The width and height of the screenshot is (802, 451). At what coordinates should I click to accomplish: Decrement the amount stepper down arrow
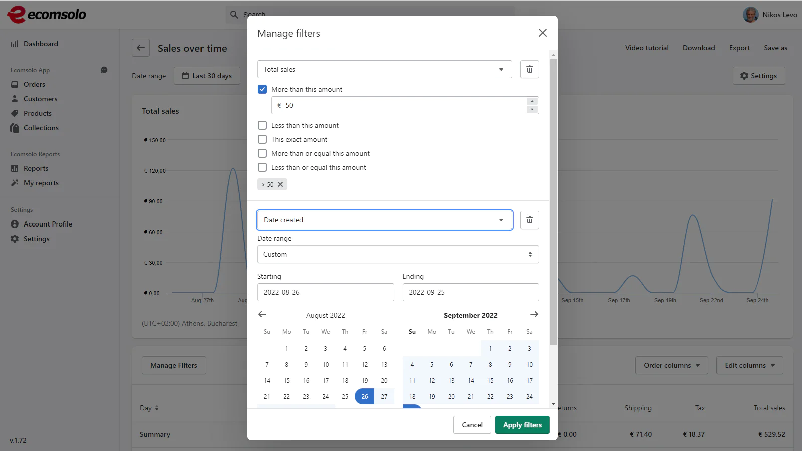(532, 109)
